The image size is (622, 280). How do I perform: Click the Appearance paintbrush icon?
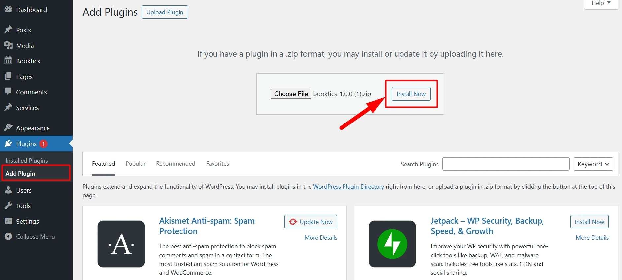pos(8,128)
